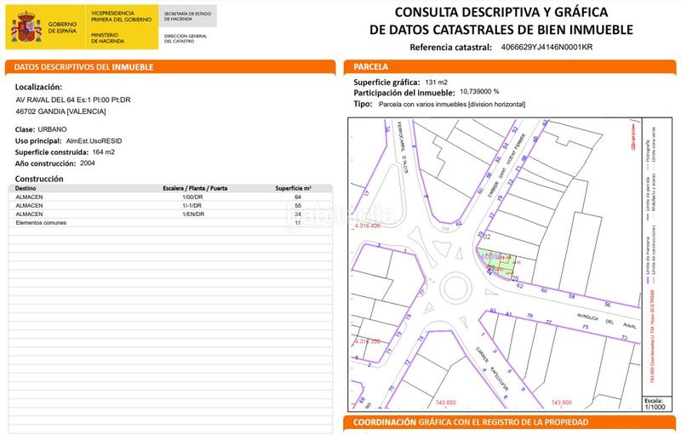Select '46702 GANDIA [VALENCIA]' line
Viewport: 681px width, 434px height.
coord(60,111)
